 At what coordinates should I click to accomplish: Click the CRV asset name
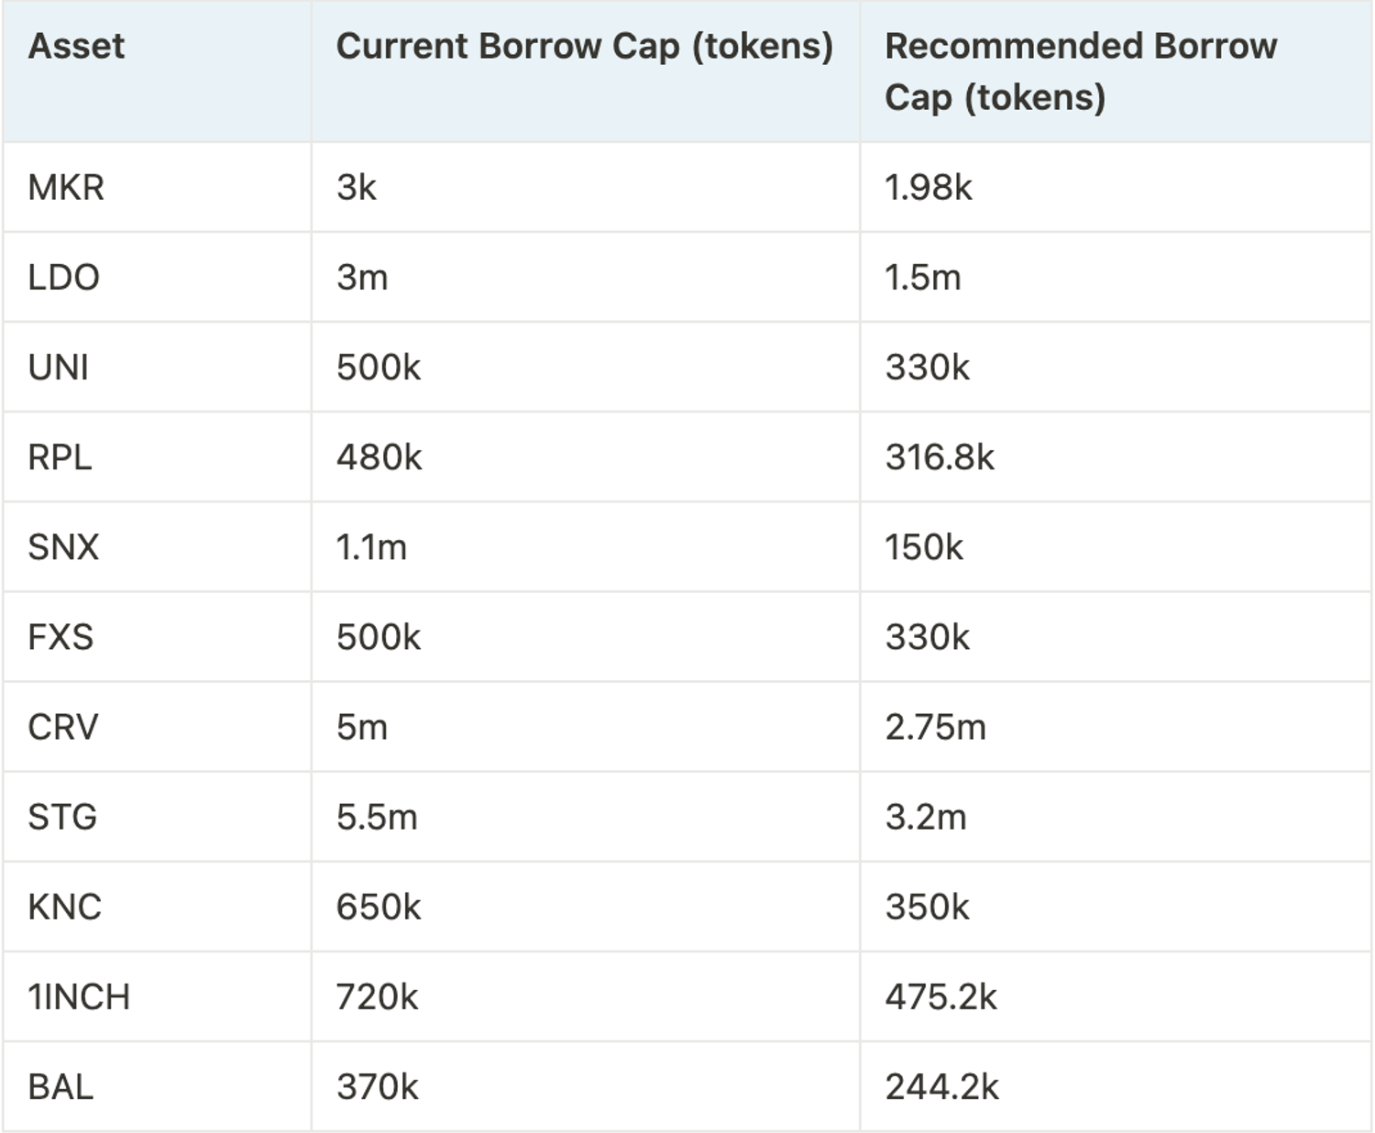click(62, 726)
